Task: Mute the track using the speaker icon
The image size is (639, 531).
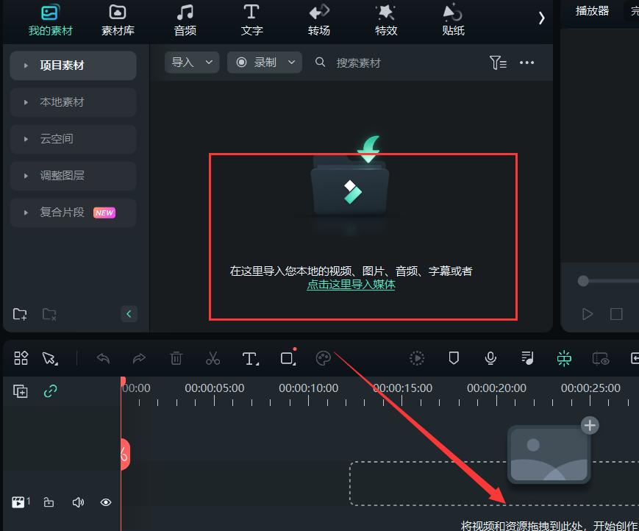Action: click(77, 502)
